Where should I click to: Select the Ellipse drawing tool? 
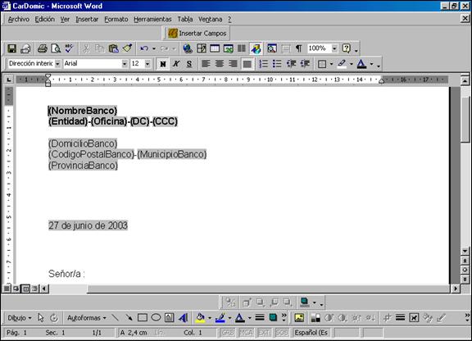click(x=156, y=317)
